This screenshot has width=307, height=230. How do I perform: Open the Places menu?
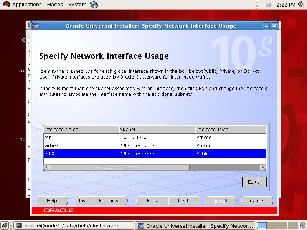coord(55,5)
